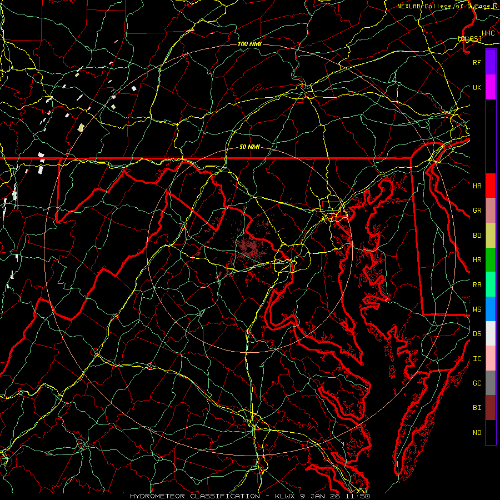Click the WS legend label
Viewport: 500px width, 500px height.
(x=477, y=309)
